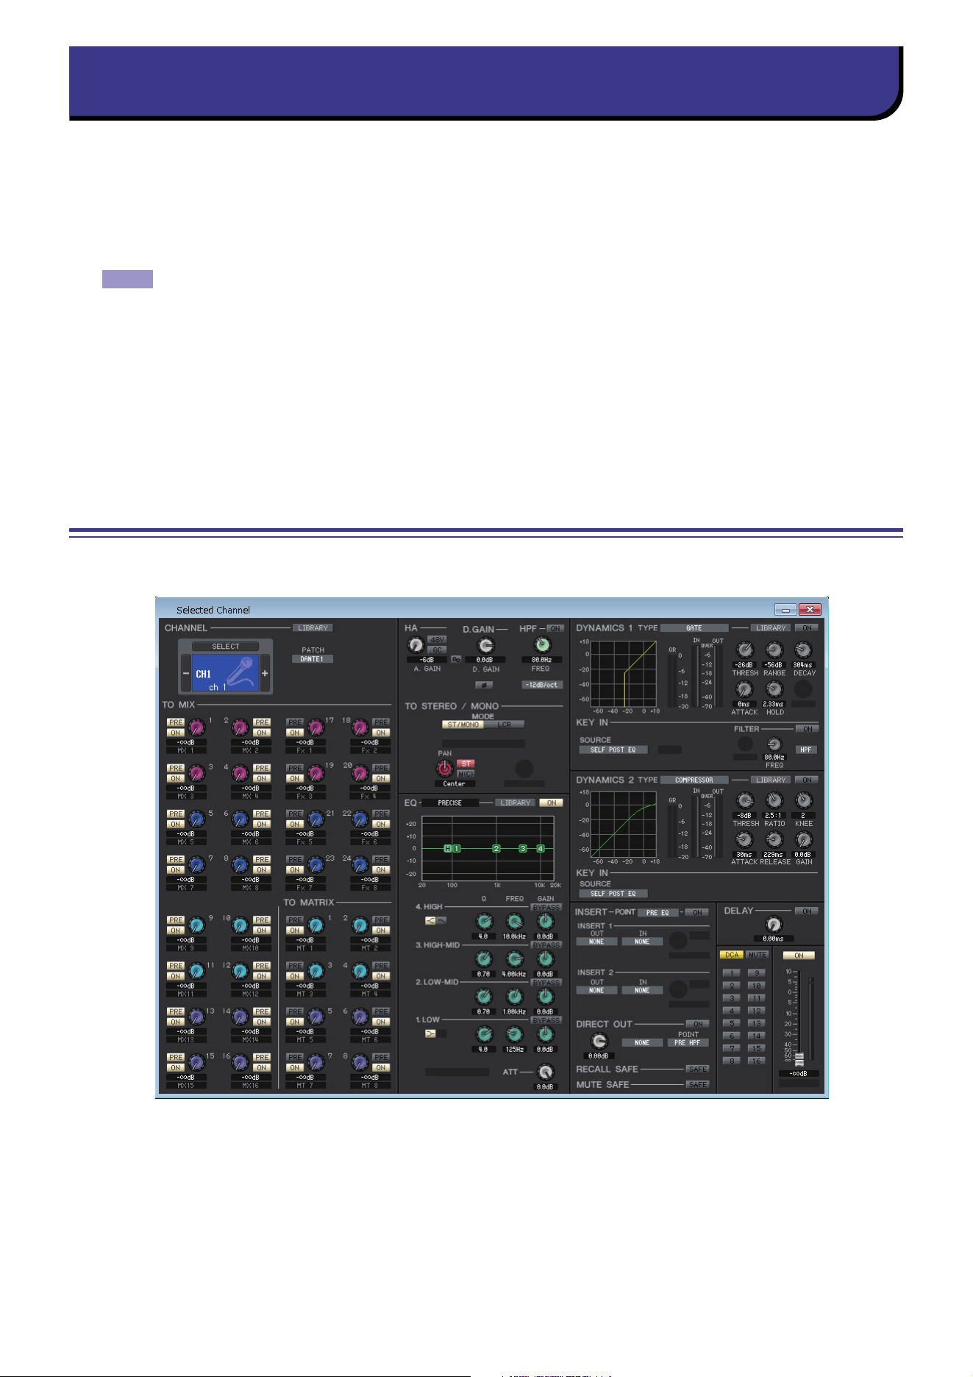Click the gain link icon beside A. GAIN
This screenshot has width=973, height=1377.
tap(456, 660)
